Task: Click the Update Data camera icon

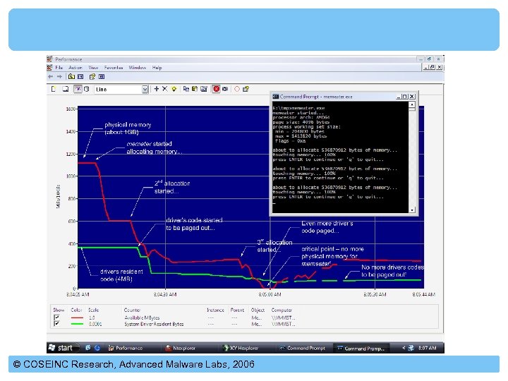Action: [x=225, y=89]
